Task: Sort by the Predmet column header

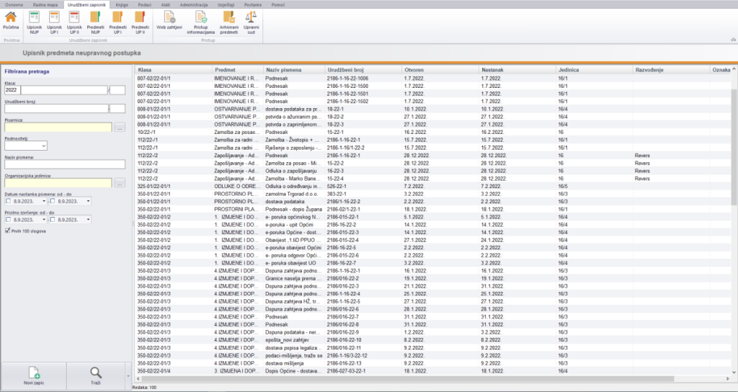Action: click(x=238, y=70)
